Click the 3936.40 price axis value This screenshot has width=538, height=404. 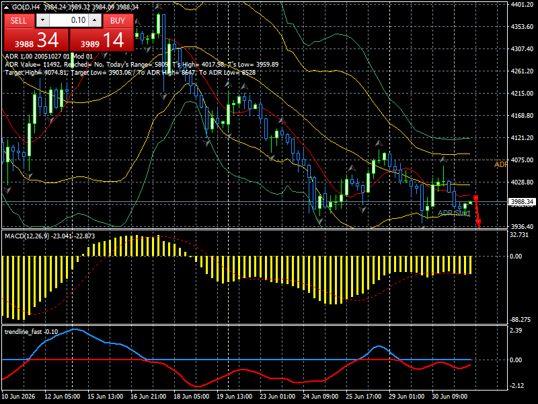pyautogui.click(x=522, y=226)
